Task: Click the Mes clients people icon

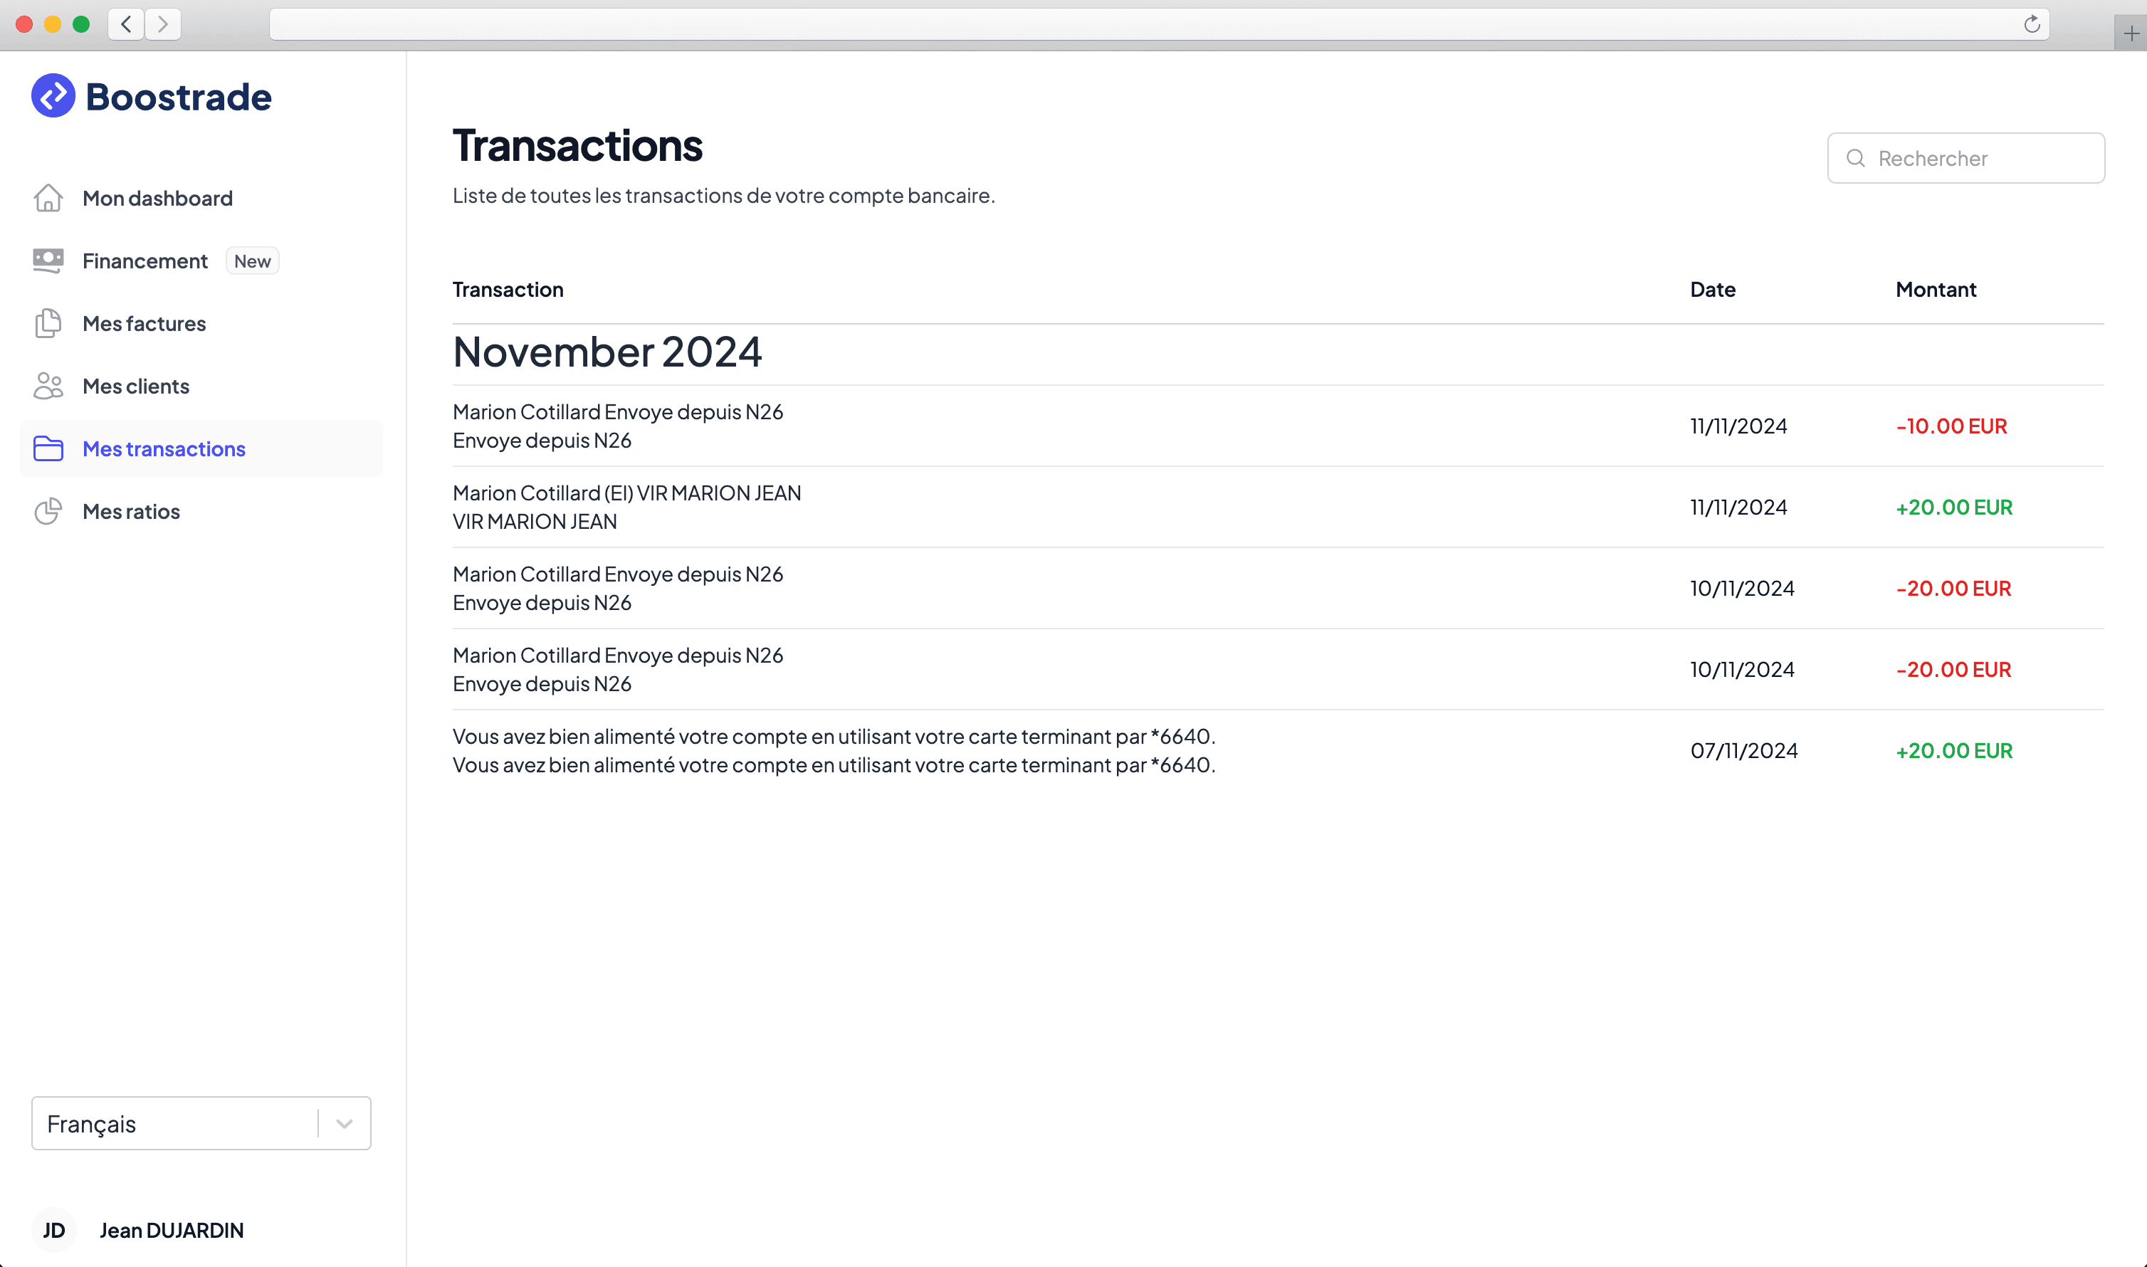Action: (48, 386)
